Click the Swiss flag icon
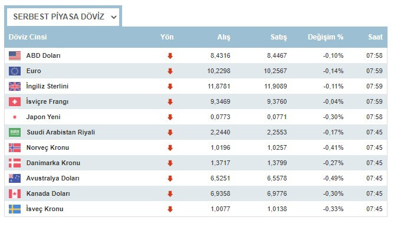Screen dimensions: 394x230 (15, 101)
